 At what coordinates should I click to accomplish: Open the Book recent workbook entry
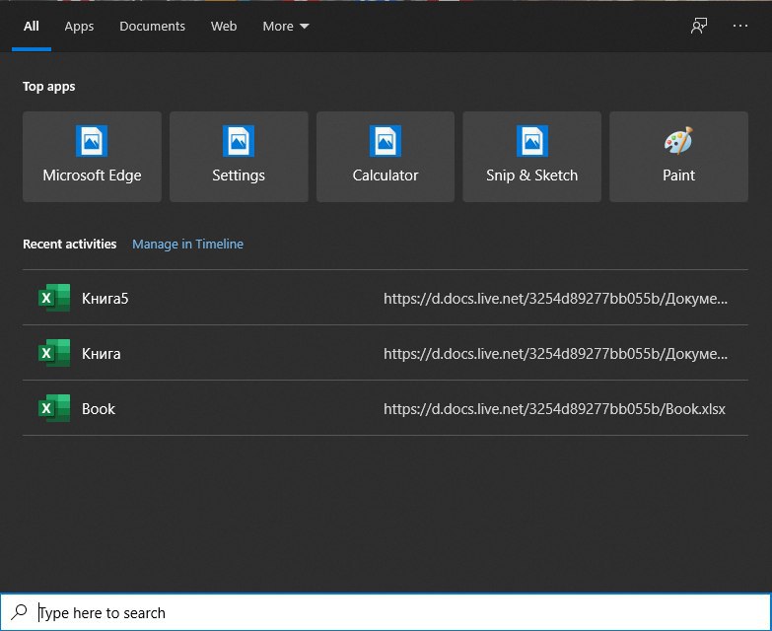[x=386, y=407]
